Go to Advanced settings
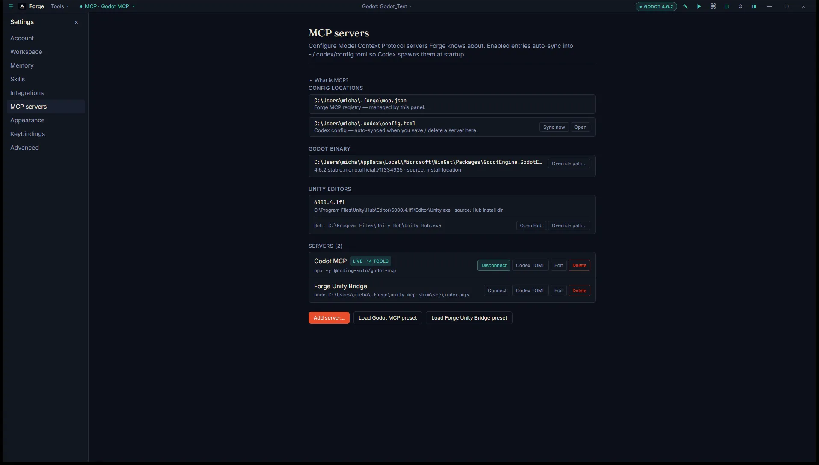Image resolution: width=819 pixels, height=465 pixels. (46, 148)
